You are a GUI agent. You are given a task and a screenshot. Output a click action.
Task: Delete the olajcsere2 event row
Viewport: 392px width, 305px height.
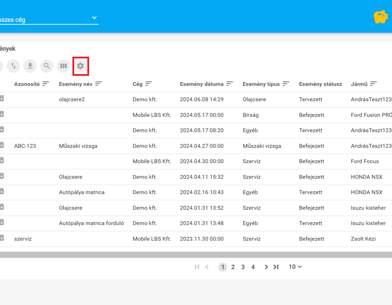[x=2, y=98]
